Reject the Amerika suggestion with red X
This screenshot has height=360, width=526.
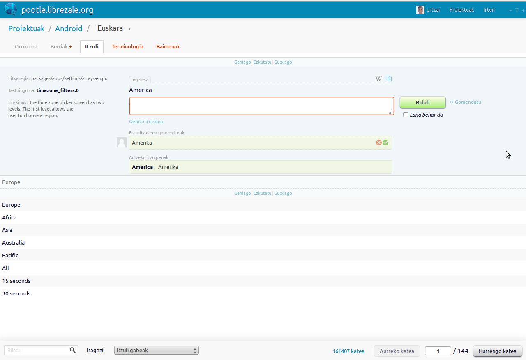pos(378,143)
